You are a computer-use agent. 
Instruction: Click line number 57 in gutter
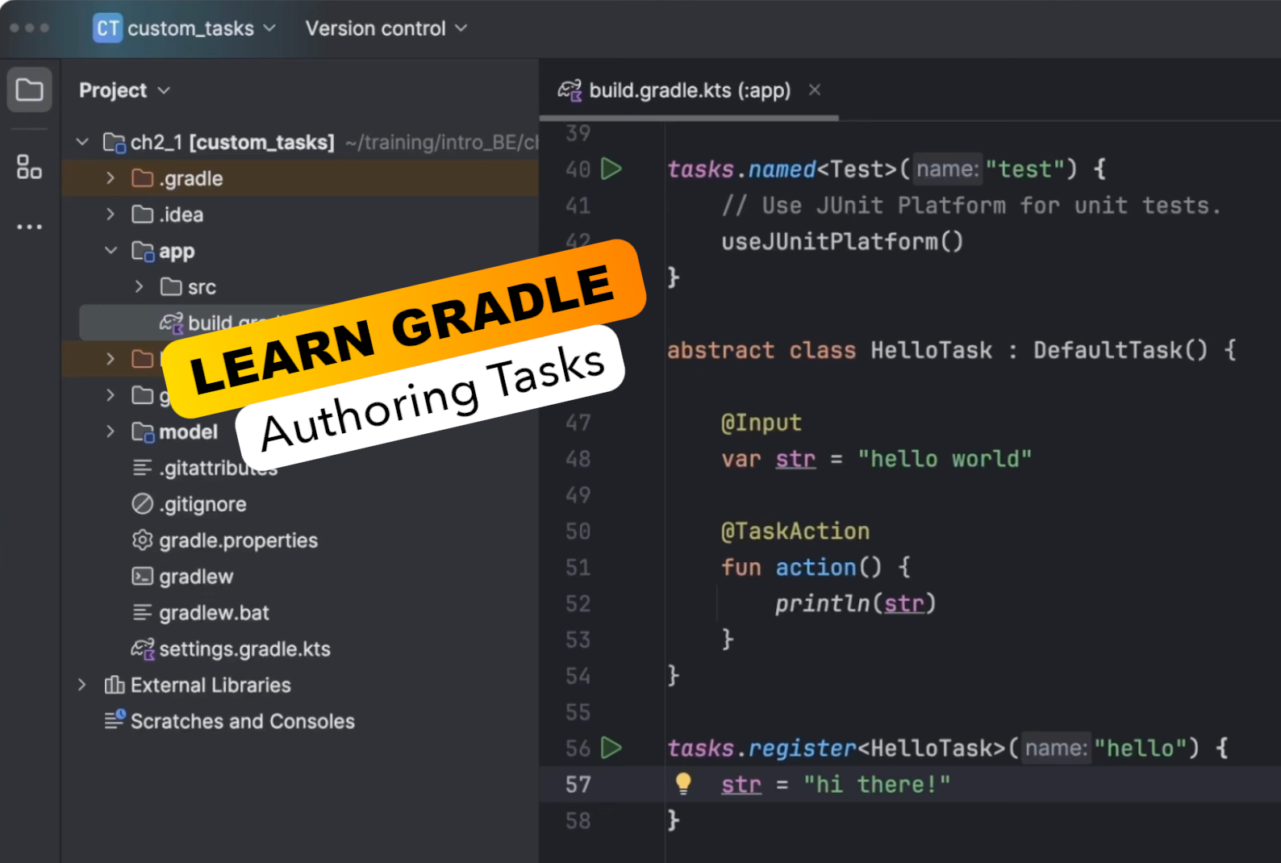pyautogui.click(x=578, y=785)
